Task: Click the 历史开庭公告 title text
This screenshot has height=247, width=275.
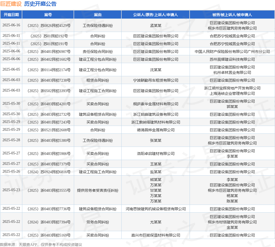Action: point(40,4)
